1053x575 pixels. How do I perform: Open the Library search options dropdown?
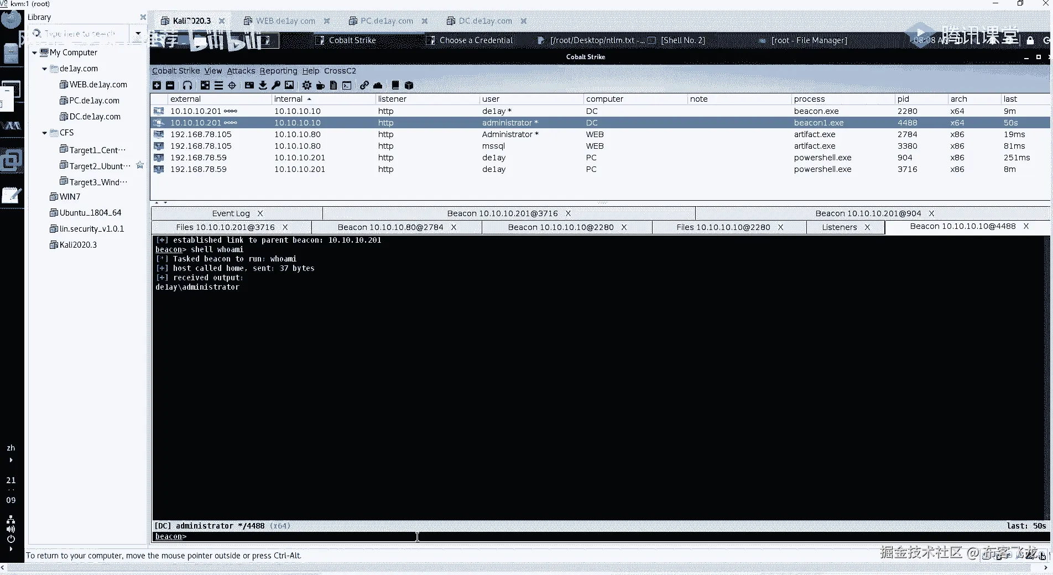138,33
